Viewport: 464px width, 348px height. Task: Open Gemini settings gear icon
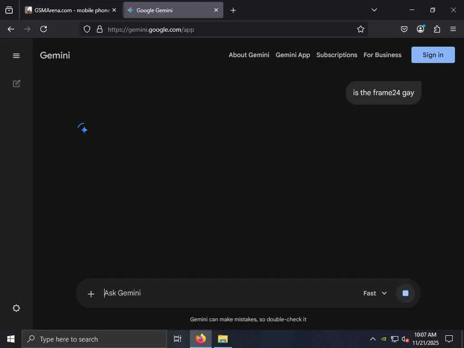(x=16, y=308)
